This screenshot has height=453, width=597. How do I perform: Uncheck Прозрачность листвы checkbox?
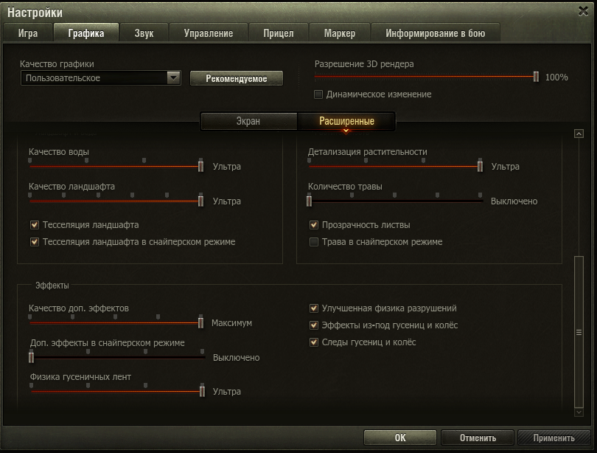pyautogui.click(x=314, y=225)
